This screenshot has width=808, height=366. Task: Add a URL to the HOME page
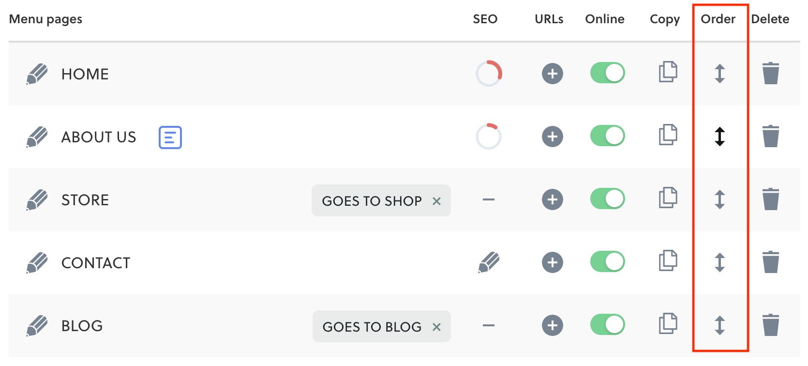(x=552, y=74)
